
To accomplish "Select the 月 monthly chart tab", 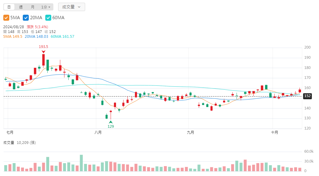I will coord(32,7).
